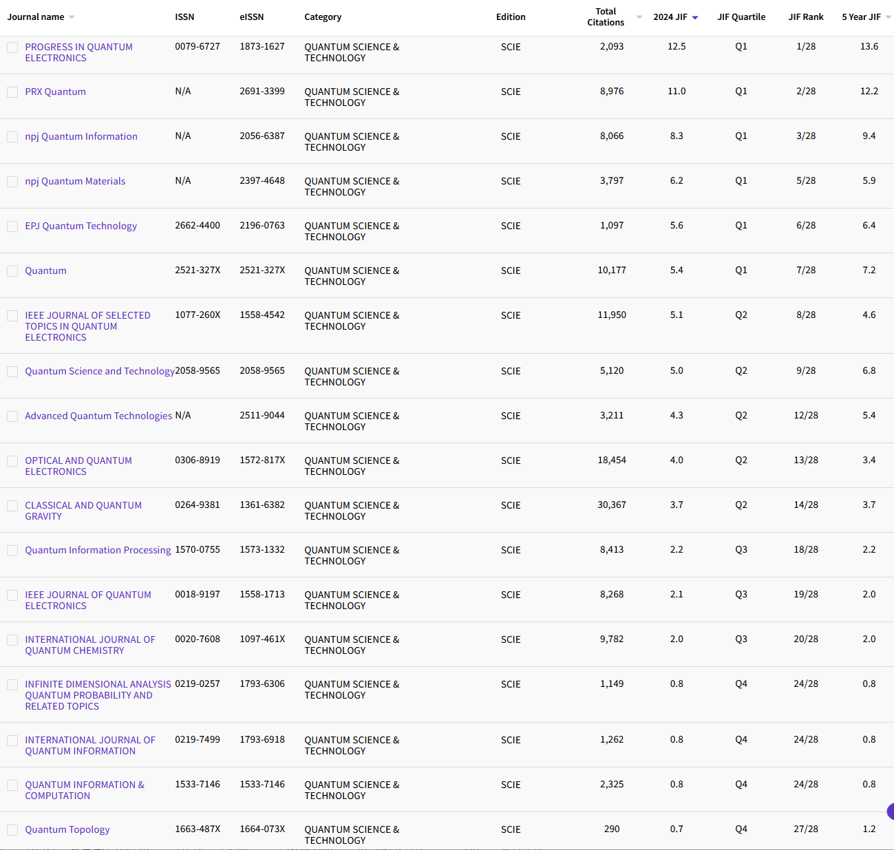Check the OPTICAL AND QUANTUM ELECTRONICS checkbox
The image size is (894, 850).
(x=12, y=461)
